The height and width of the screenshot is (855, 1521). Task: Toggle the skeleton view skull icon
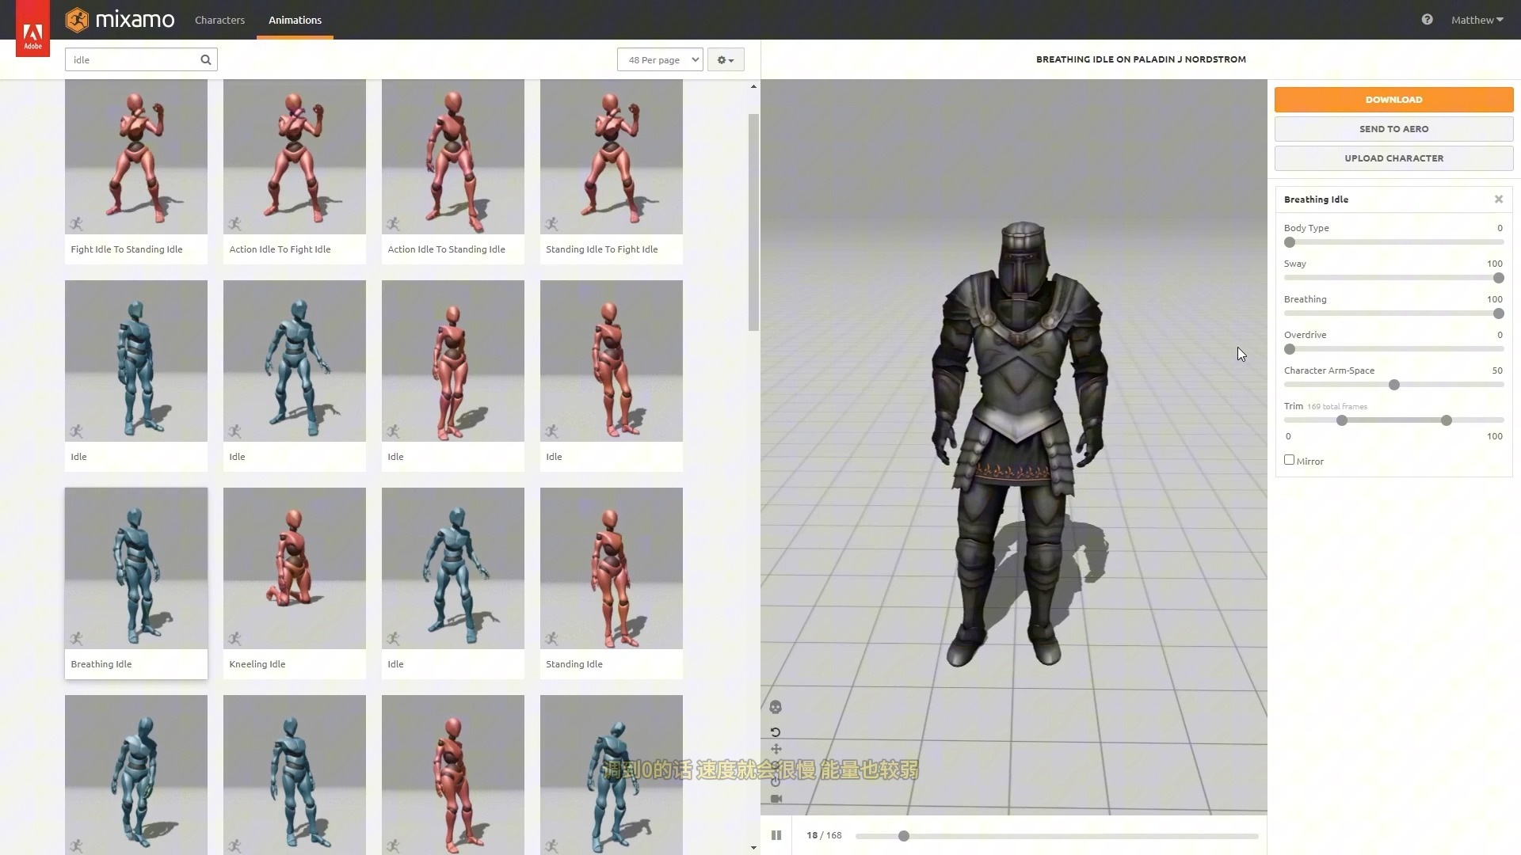pos(776,707)
